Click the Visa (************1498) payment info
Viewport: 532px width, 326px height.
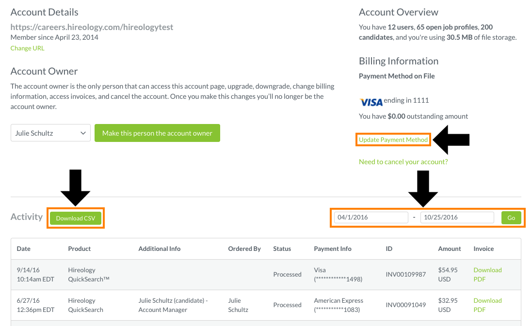[x=338, y=275]
